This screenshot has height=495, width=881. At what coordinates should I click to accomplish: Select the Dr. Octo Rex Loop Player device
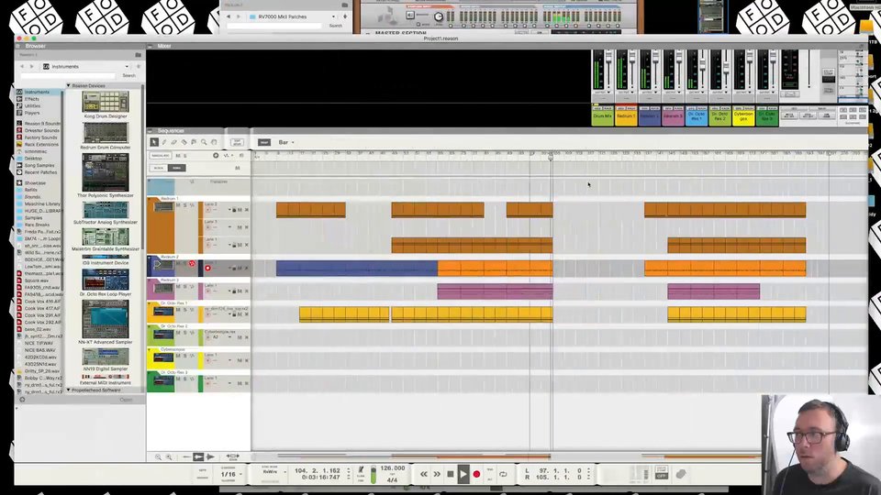click(105, 282)
